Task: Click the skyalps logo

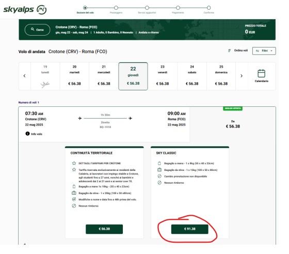Action: (x=25, y=10)
